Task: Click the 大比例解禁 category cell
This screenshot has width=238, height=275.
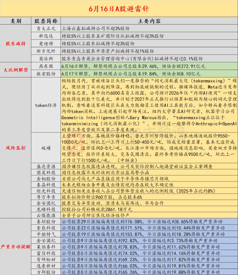Action: click(x=16, y=70)
